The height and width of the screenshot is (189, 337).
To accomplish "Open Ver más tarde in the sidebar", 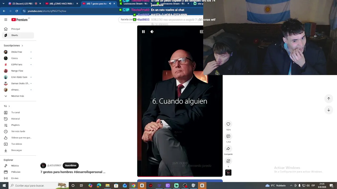I will click(18, 131).
